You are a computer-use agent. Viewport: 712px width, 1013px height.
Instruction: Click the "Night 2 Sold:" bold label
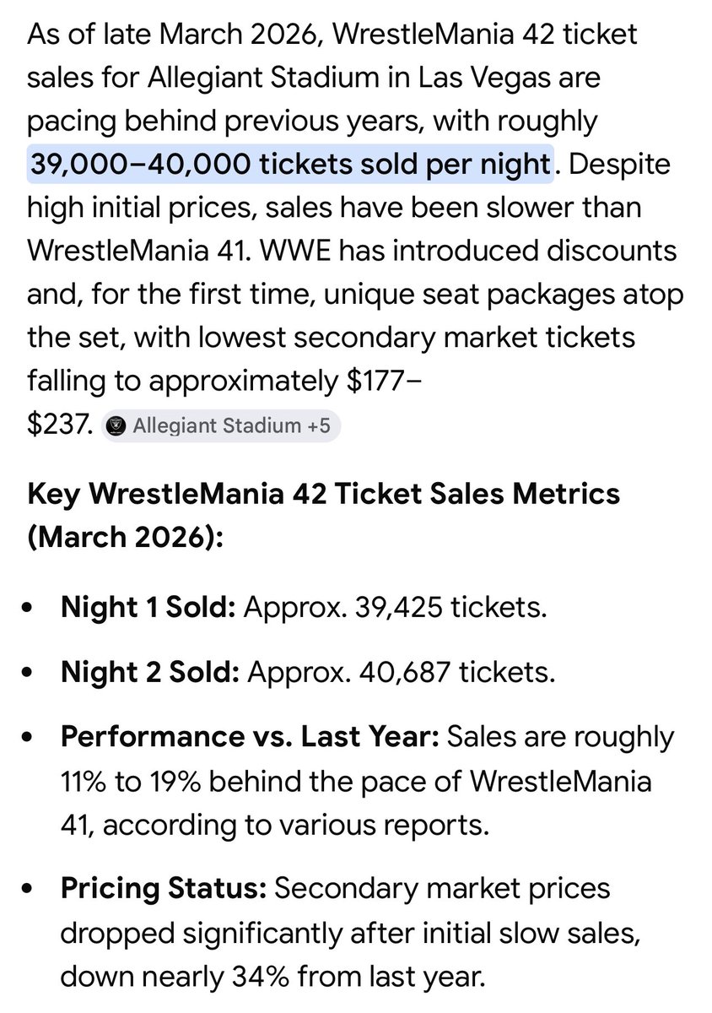point(150,672)
